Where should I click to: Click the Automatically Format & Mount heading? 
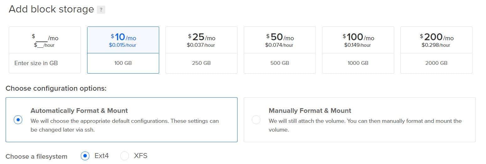(79, 111)
